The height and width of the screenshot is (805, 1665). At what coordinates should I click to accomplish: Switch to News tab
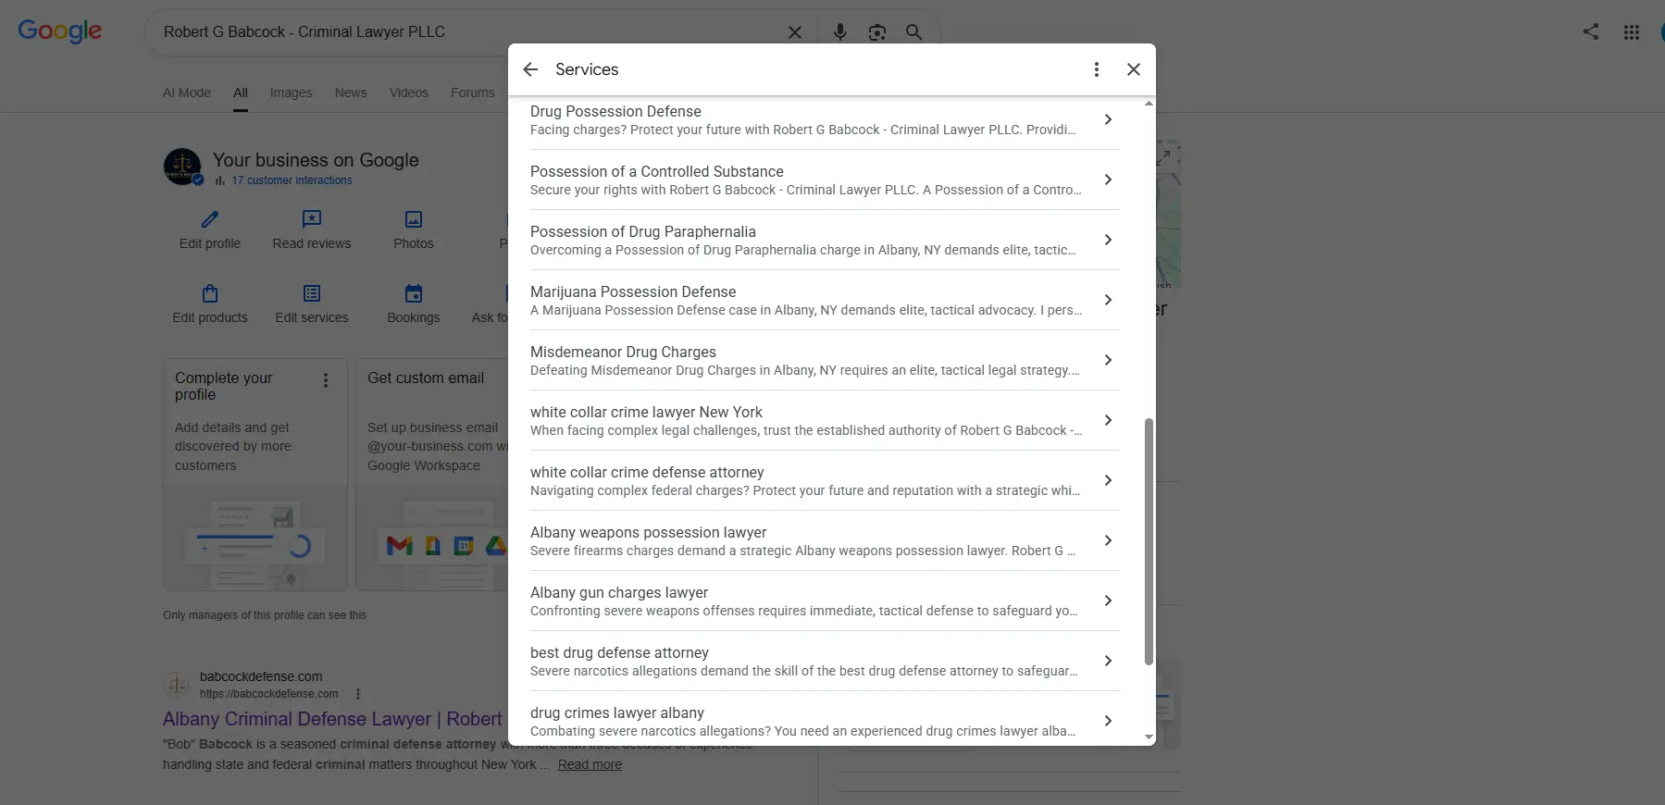tap(351, 93)
